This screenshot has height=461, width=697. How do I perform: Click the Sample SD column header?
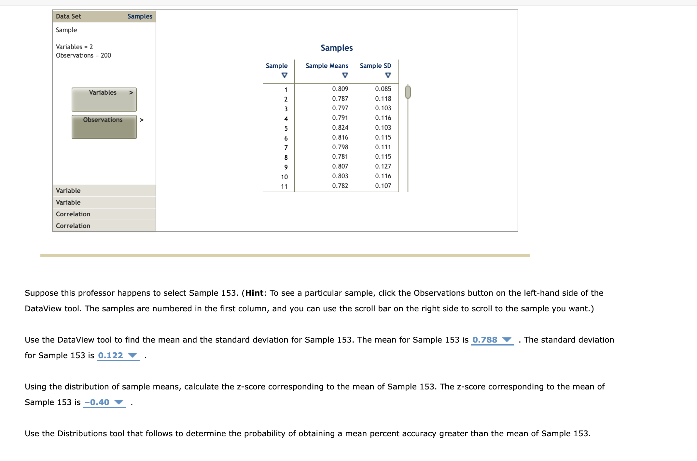[375, 66]
